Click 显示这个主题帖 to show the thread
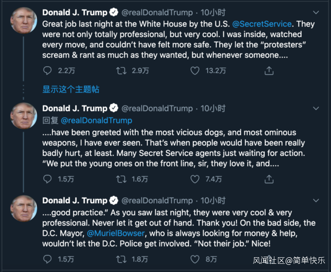Viewport: 331px width, 272px height. point(70,90)
